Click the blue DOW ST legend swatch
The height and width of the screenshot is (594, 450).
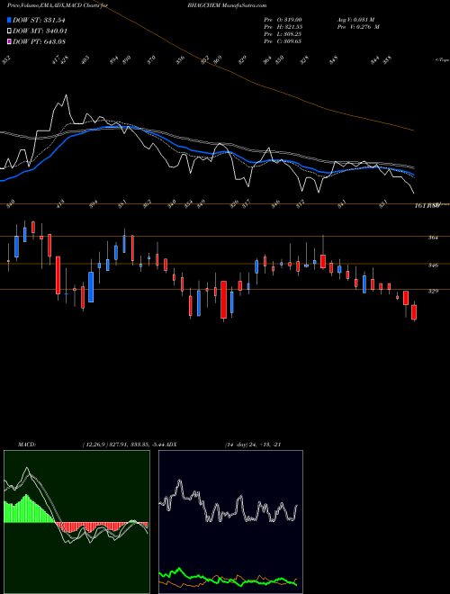coord(9,20)
